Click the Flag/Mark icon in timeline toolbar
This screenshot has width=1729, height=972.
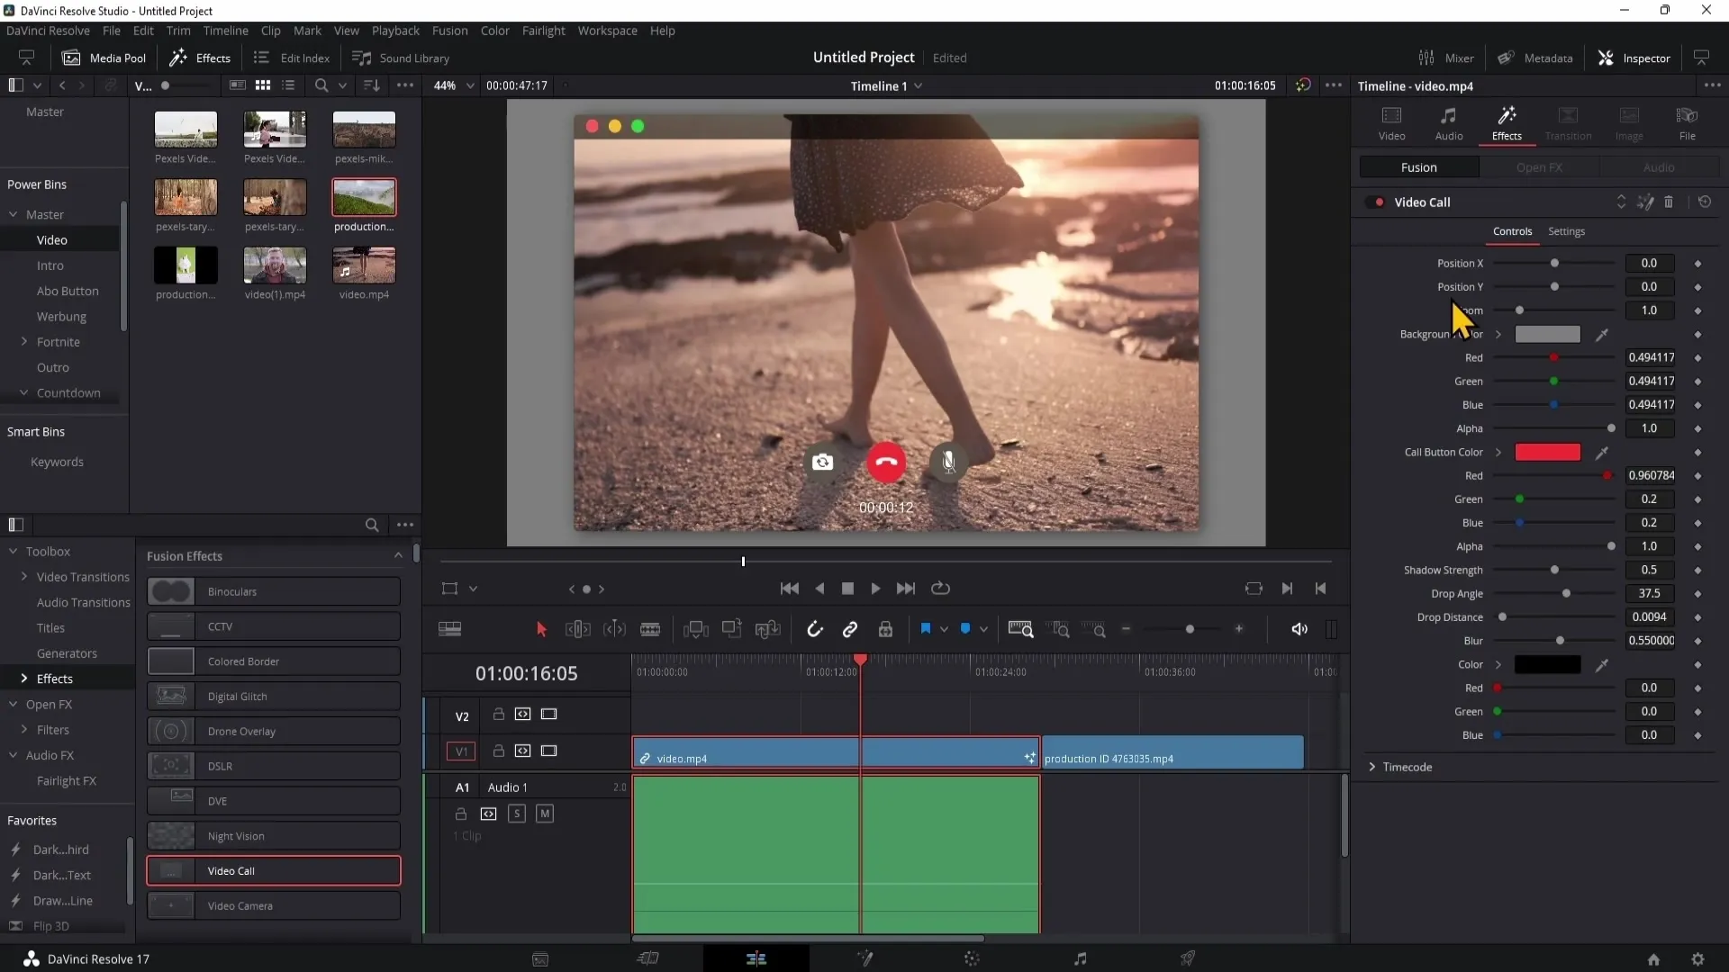[927, 629]
